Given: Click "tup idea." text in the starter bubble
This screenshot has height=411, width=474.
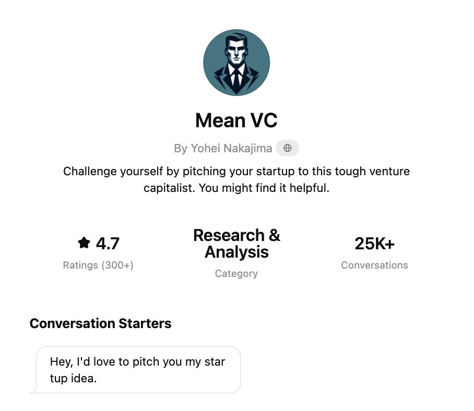Looking at the screenshot, I should click(74, 378).
